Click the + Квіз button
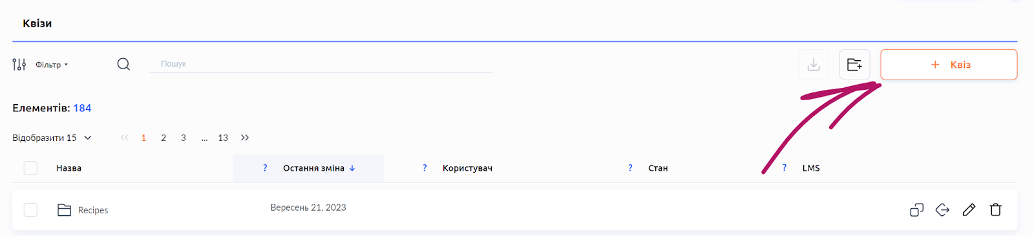The height and width of the screenshot is (236, 1034). [x=949, y=65]
